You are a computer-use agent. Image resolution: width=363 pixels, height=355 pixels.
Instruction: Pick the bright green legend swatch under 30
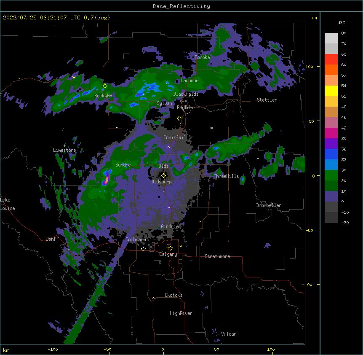(331, 175)
